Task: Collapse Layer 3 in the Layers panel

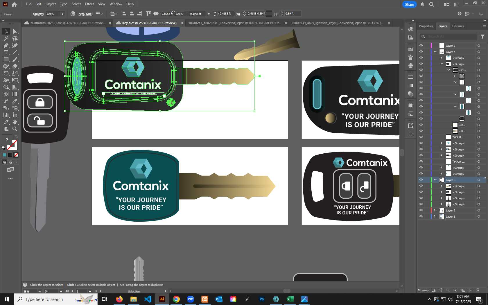Action: point(435,180)
